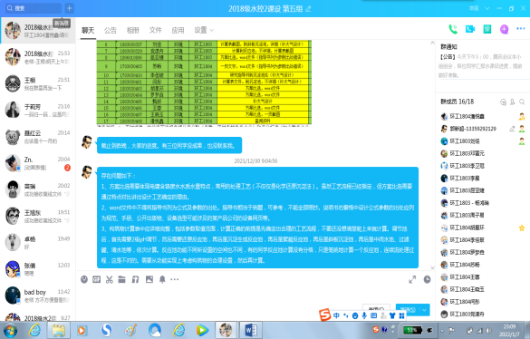Open the purple invite-members bubble icon
Screen dimensions: 530x339
tap(504, 29)
